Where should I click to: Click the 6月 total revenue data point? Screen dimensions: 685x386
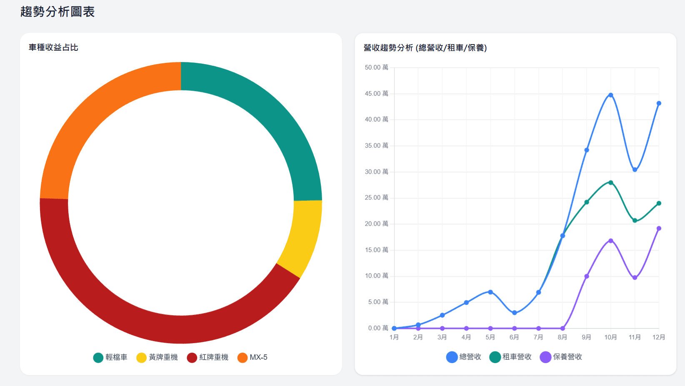point(515,313)
